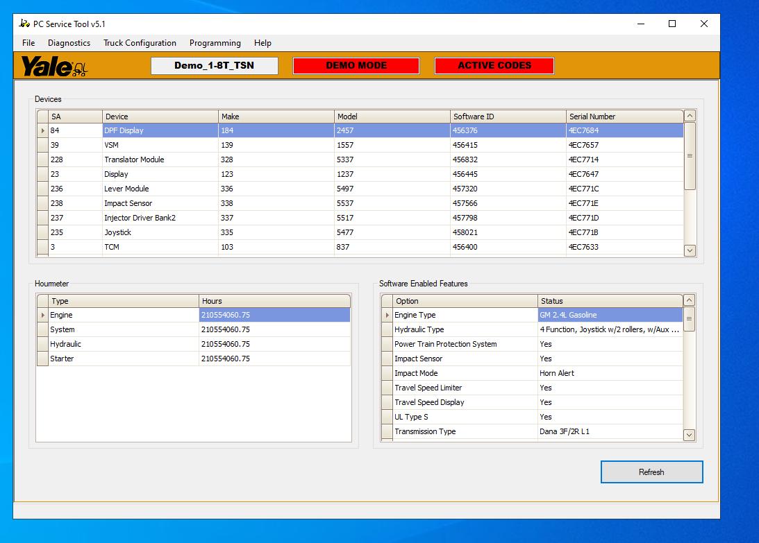The image size is (759, 543).
Task: Open the Truck Configuration menu
Action: coord(140,43)
